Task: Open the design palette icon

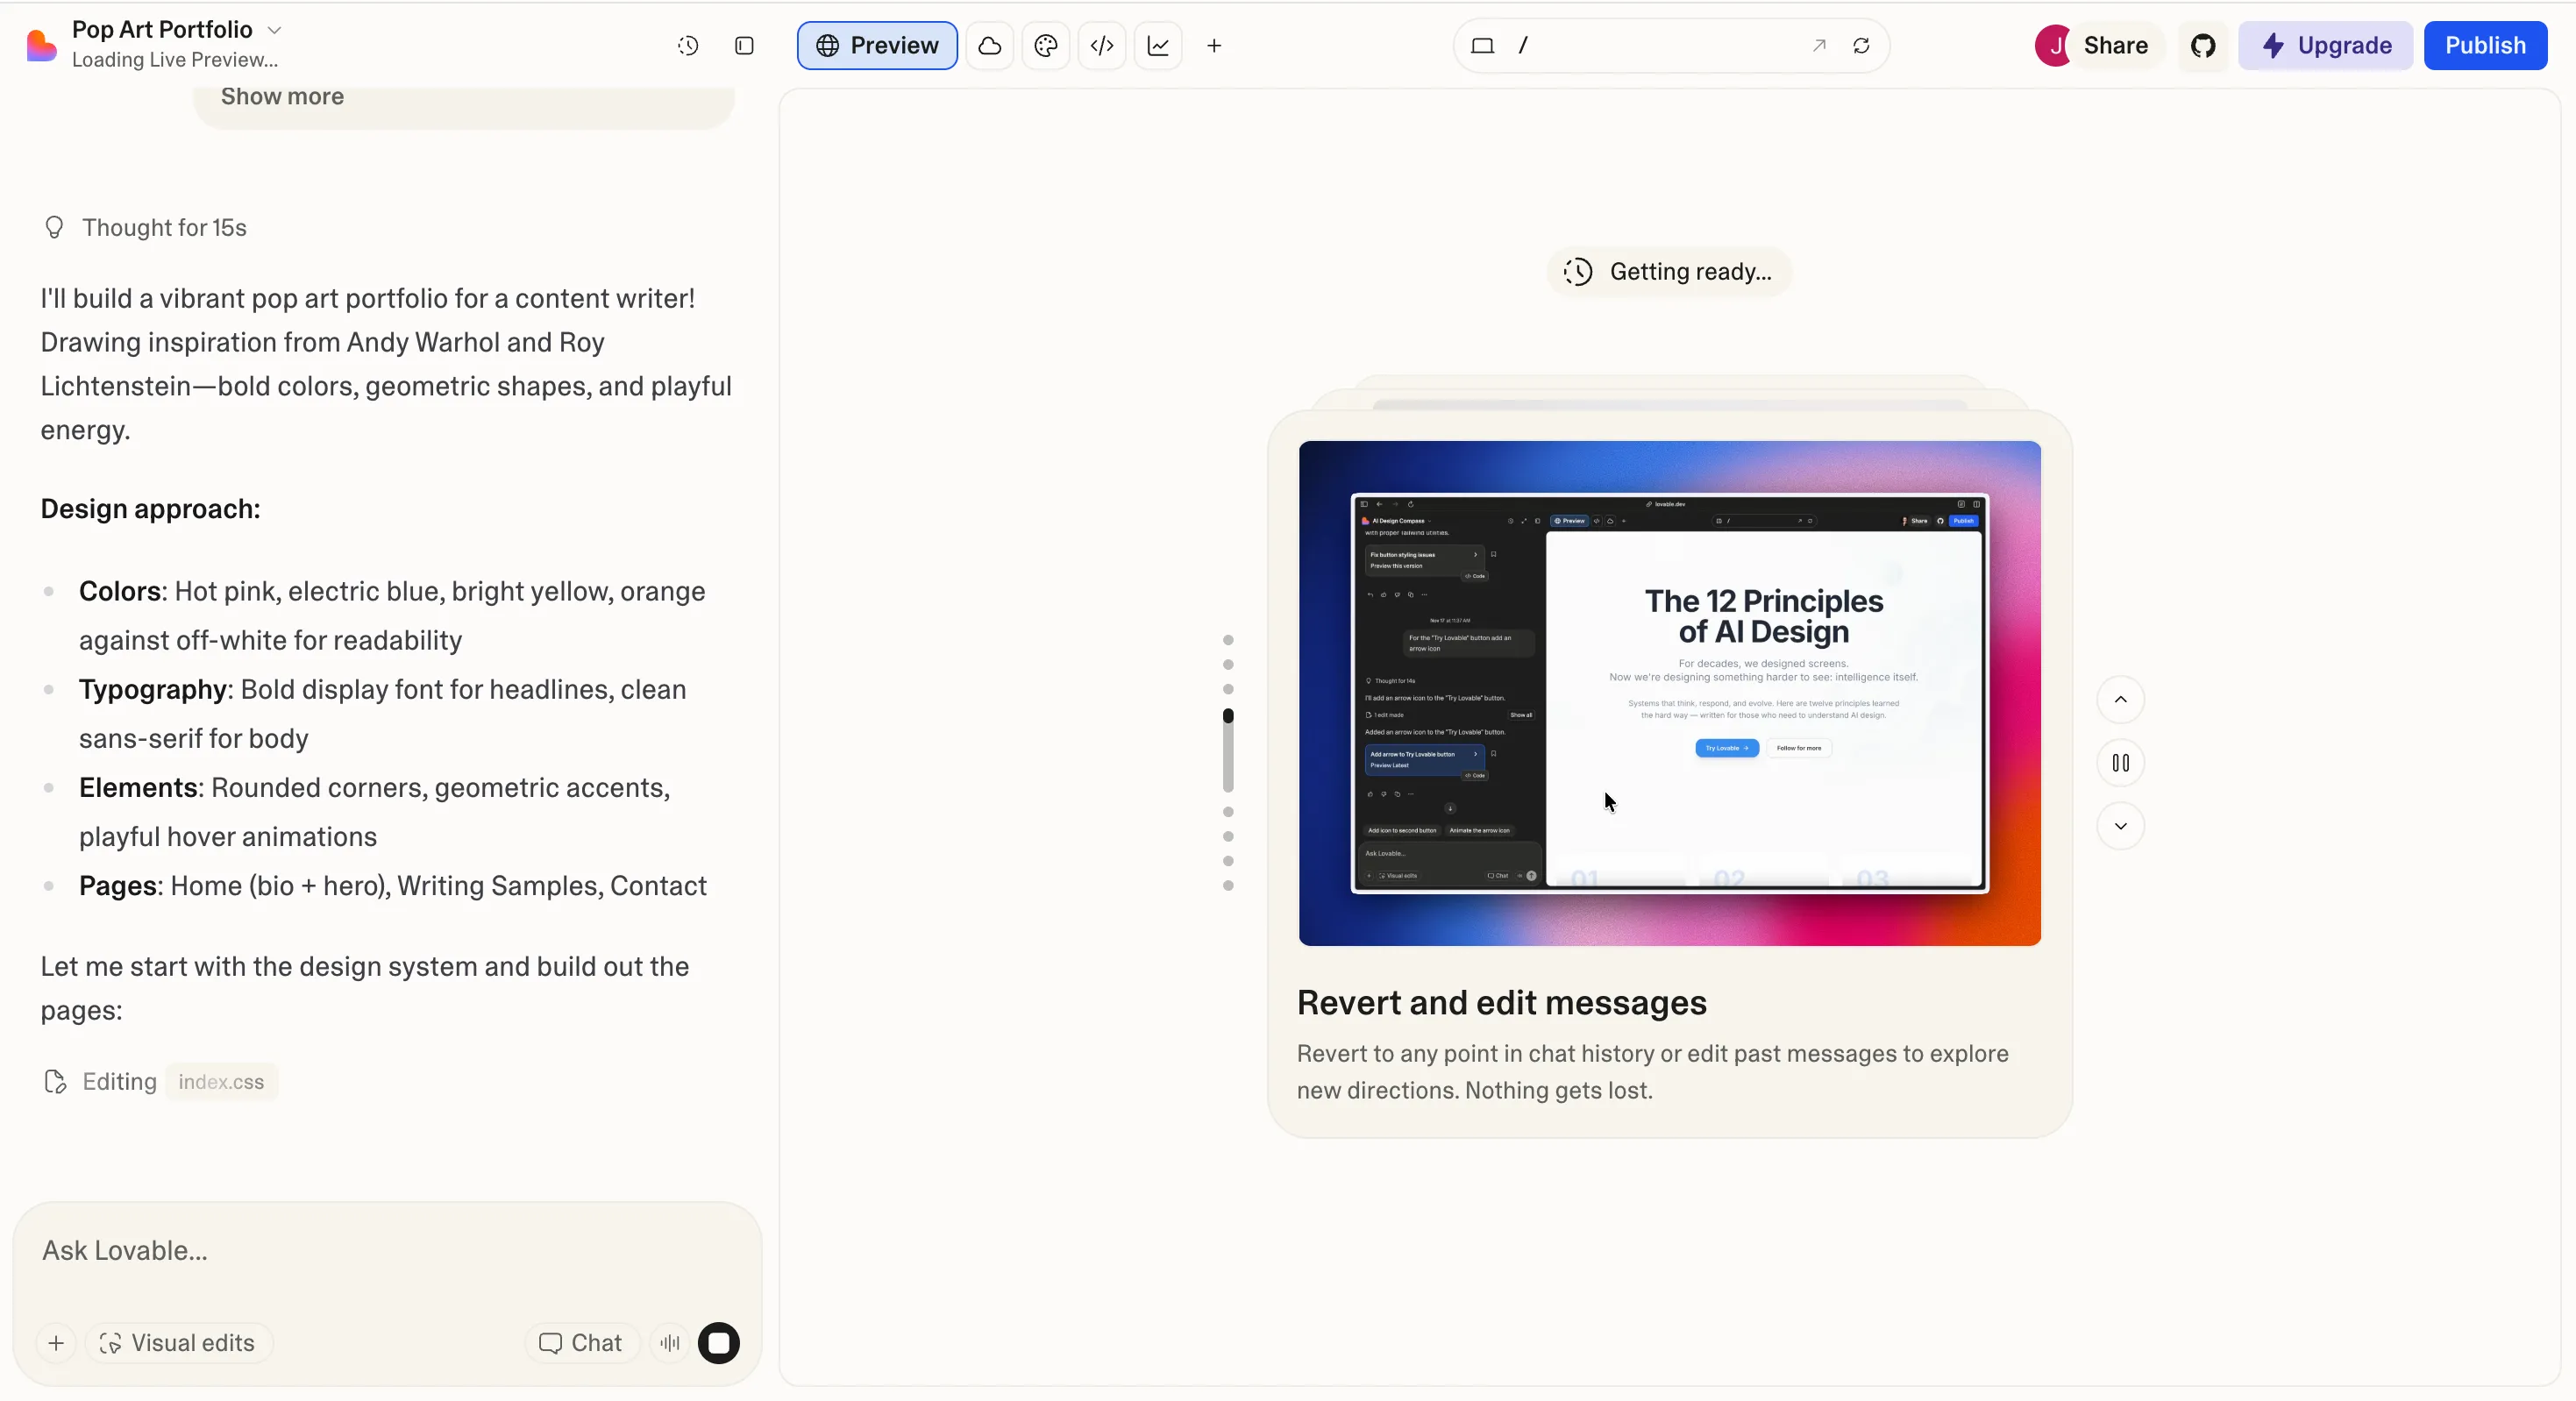Action: click(1046, 46)
